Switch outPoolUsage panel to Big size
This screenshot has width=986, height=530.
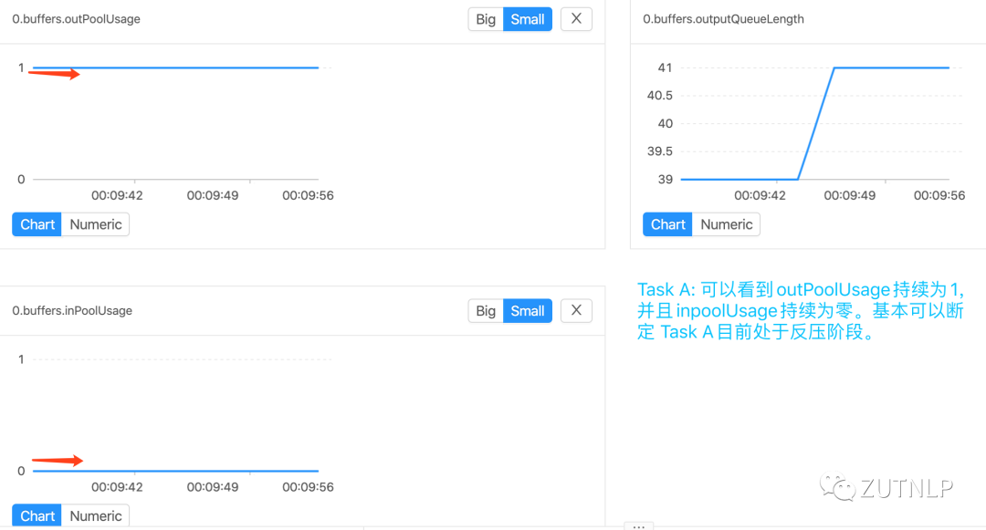point(486,19)
